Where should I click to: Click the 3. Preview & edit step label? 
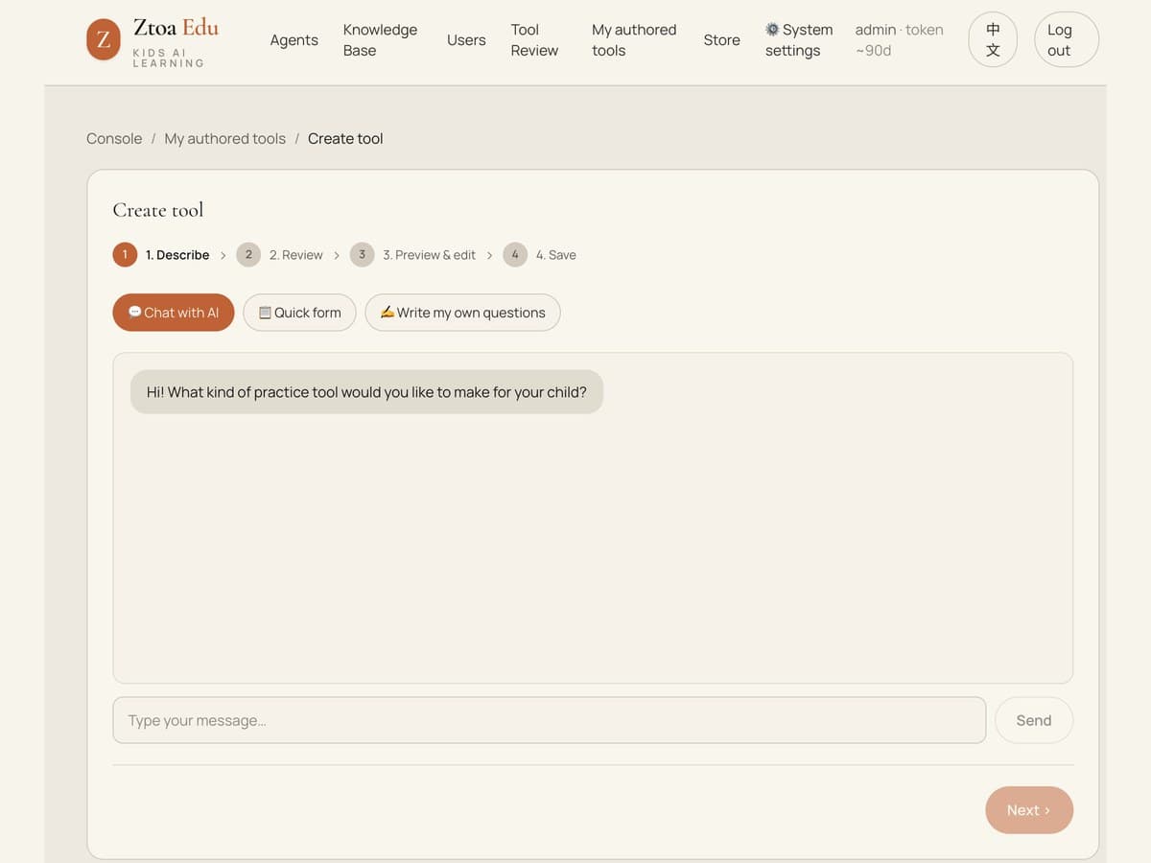point(429,255)
